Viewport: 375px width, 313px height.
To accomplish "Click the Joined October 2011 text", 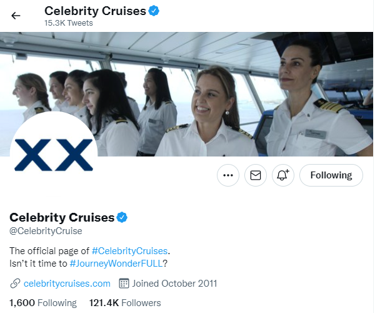I will click(x=175, y=283).
